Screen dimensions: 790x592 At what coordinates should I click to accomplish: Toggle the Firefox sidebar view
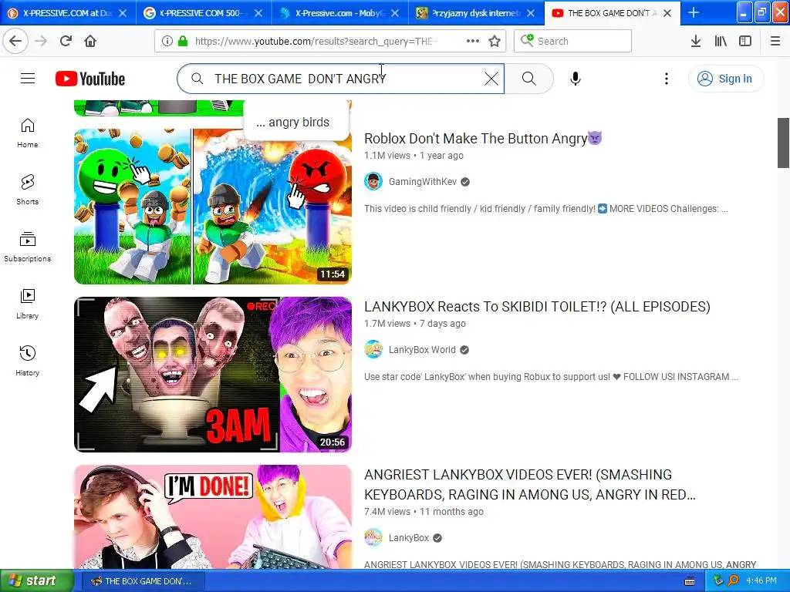(x=745, y=41)
